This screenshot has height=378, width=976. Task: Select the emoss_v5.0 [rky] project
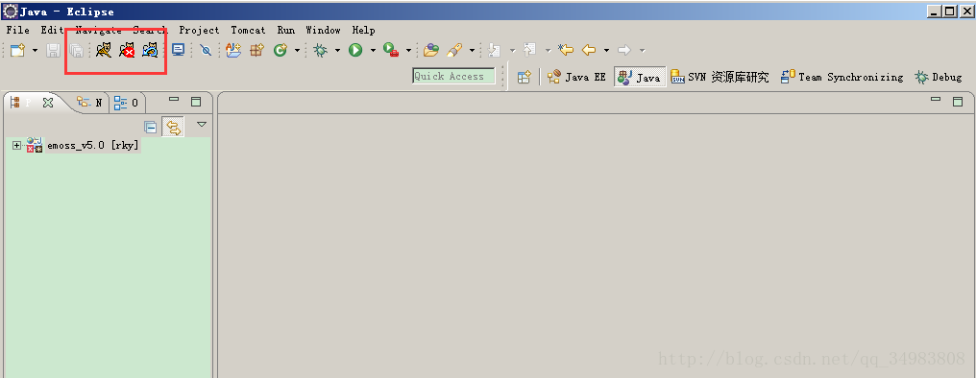[93, 146]
